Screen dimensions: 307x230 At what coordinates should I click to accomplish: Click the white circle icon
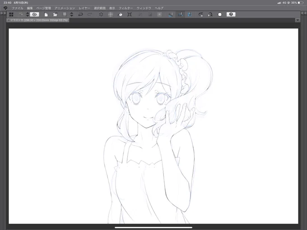(x=220, y=14)
